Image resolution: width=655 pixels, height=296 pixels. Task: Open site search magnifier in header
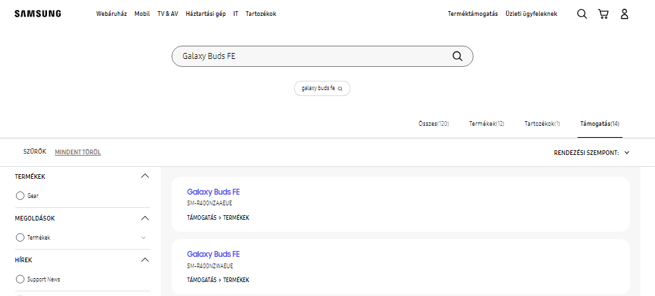581,14
